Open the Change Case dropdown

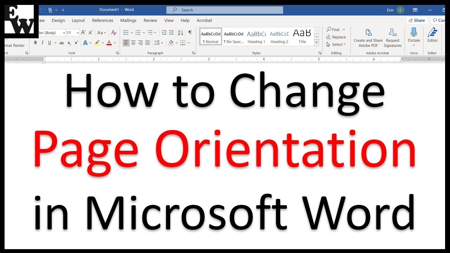pyautogui.click(x=102, y=33)
